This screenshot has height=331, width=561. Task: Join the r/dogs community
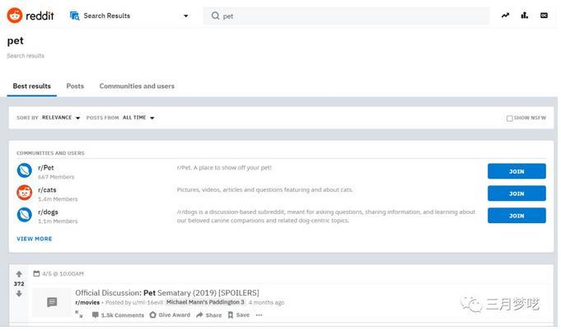[517, 216]
